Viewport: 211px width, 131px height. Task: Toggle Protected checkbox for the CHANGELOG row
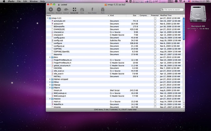155,29
